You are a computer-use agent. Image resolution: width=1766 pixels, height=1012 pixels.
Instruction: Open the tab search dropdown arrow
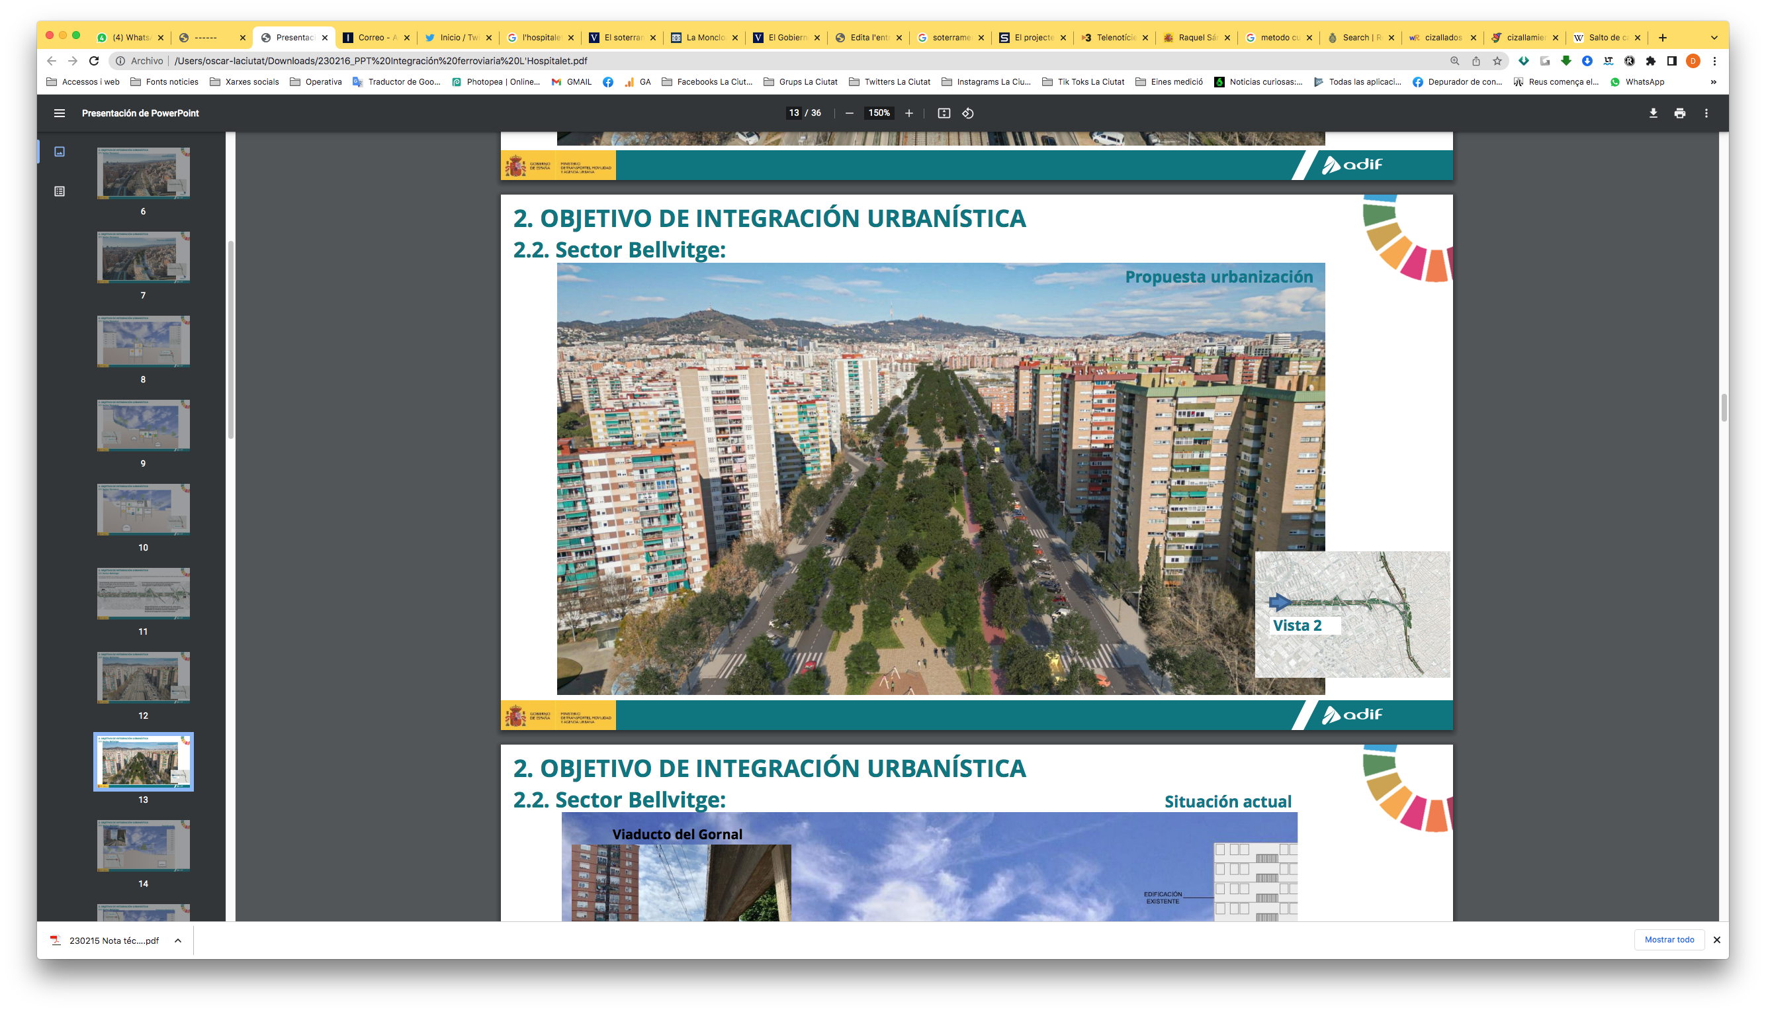click(x=1714, y=38)
